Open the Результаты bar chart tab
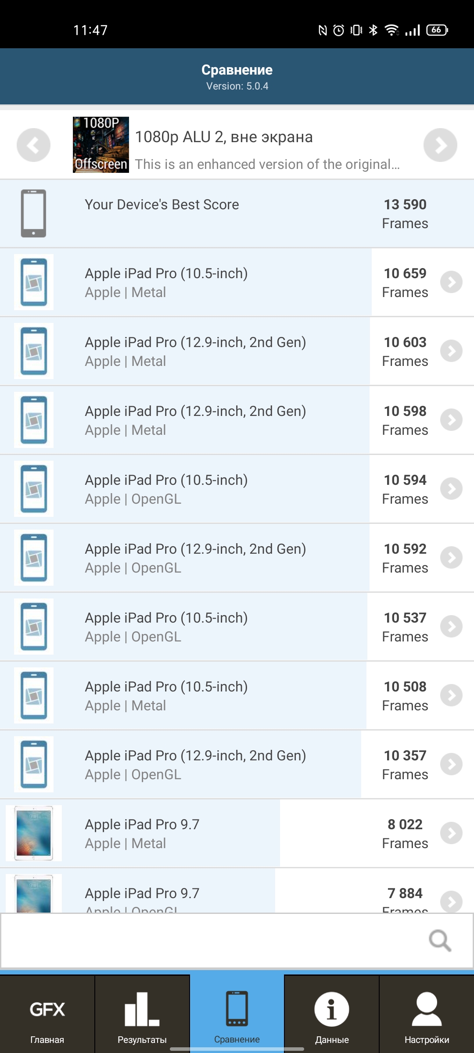474x1053 pixels. (x=142, y=1014)
